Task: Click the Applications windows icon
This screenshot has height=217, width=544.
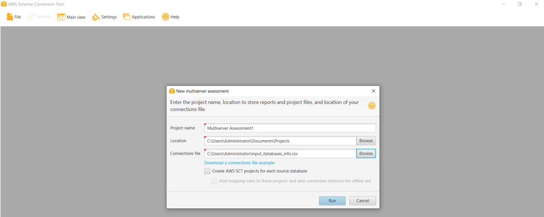Action: 127,17
